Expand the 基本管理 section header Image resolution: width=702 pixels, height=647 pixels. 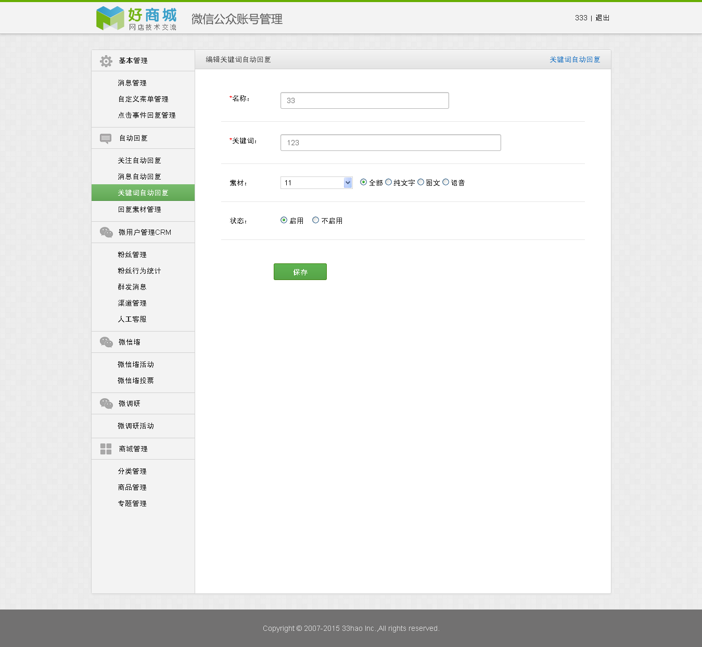coord(143,61)
